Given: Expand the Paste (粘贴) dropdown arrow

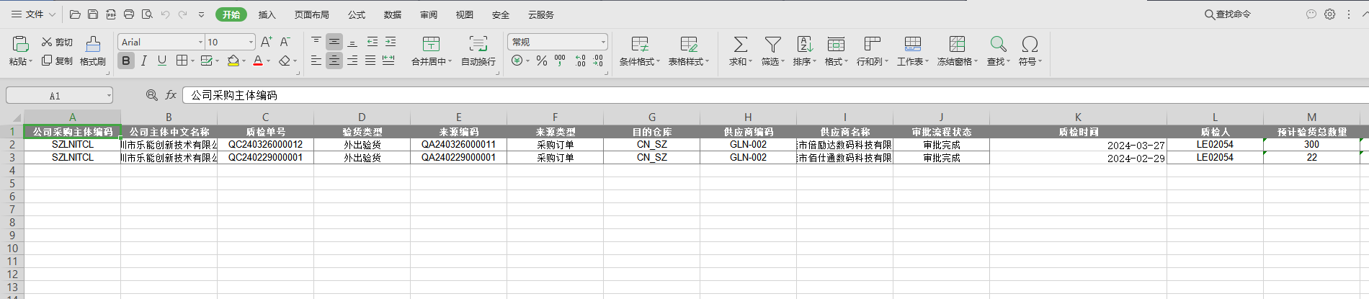Looking at the screenshot, I should coord(31,62).
